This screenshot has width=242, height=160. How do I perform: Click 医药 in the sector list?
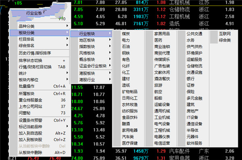158,40
